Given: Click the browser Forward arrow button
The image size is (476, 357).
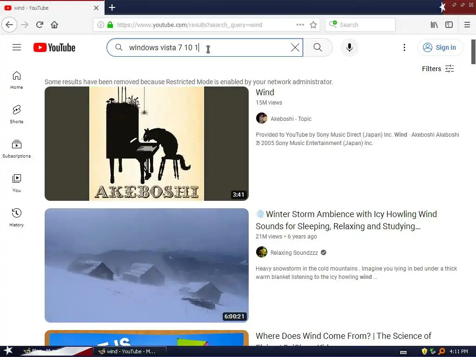Looking at the screenshot, I should (25, 25).
